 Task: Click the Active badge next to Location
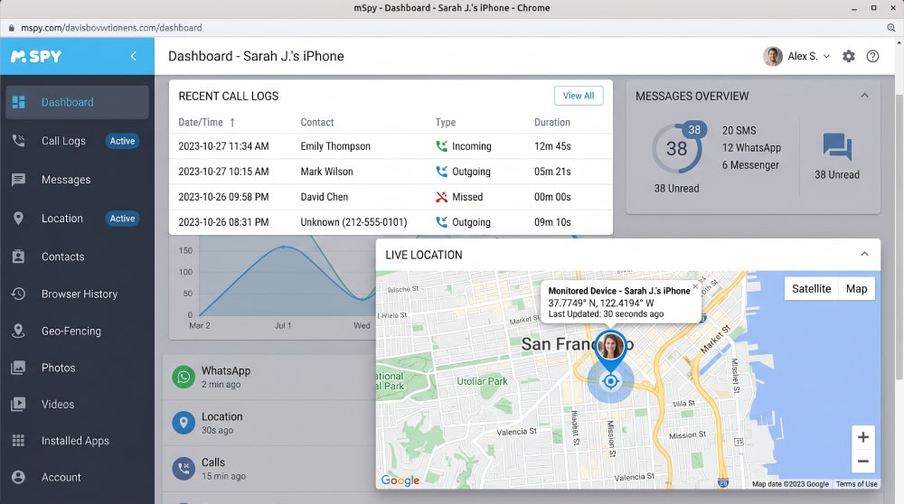click(122, 219)
